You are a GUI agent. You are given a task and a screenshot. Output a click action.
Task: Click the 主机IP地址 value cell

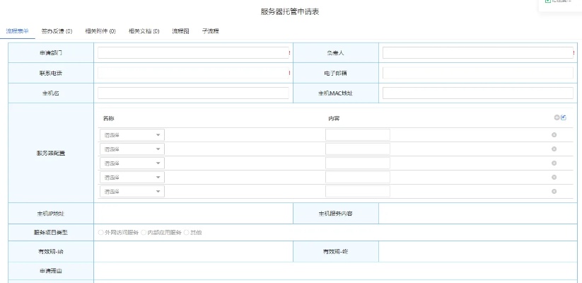coord(193,214)
